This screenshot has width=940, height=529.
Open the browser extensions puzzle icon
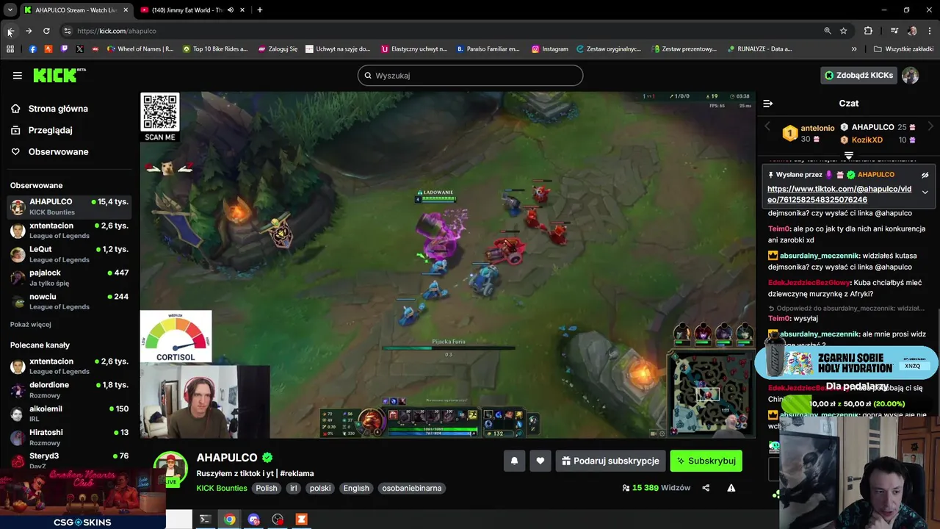pyautogui.click(x=868, y=31)
